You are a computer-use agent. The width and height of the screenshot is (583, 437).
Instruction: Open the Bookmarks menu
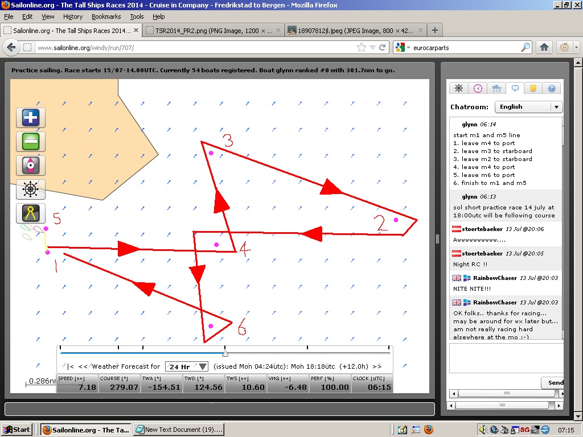(x=106, y=17)
